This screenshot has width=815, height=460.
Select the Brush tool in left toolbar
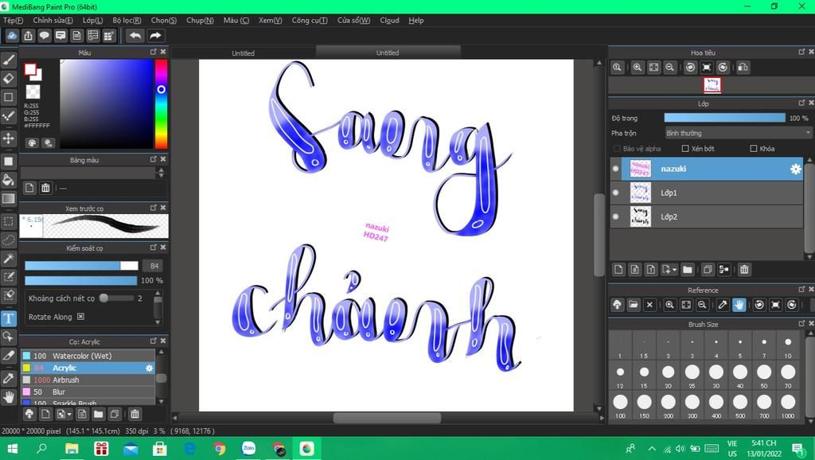pos(9,60)
